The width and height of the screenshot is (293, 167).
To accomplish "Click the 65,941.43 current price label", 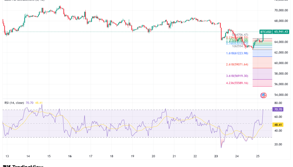I will pos(281,32).
